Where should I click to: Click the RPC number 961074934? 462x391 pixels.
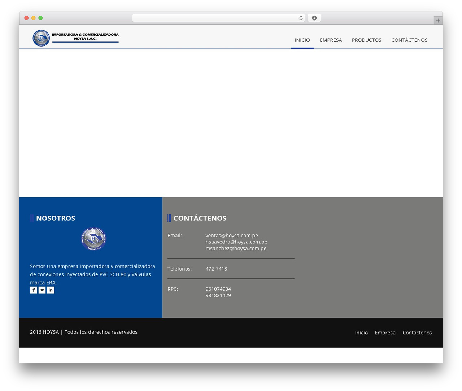(218, 289)
